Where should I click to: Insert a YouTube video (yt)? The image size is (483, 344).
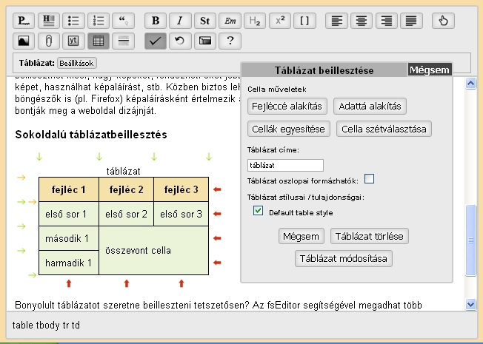pos(73,41)
